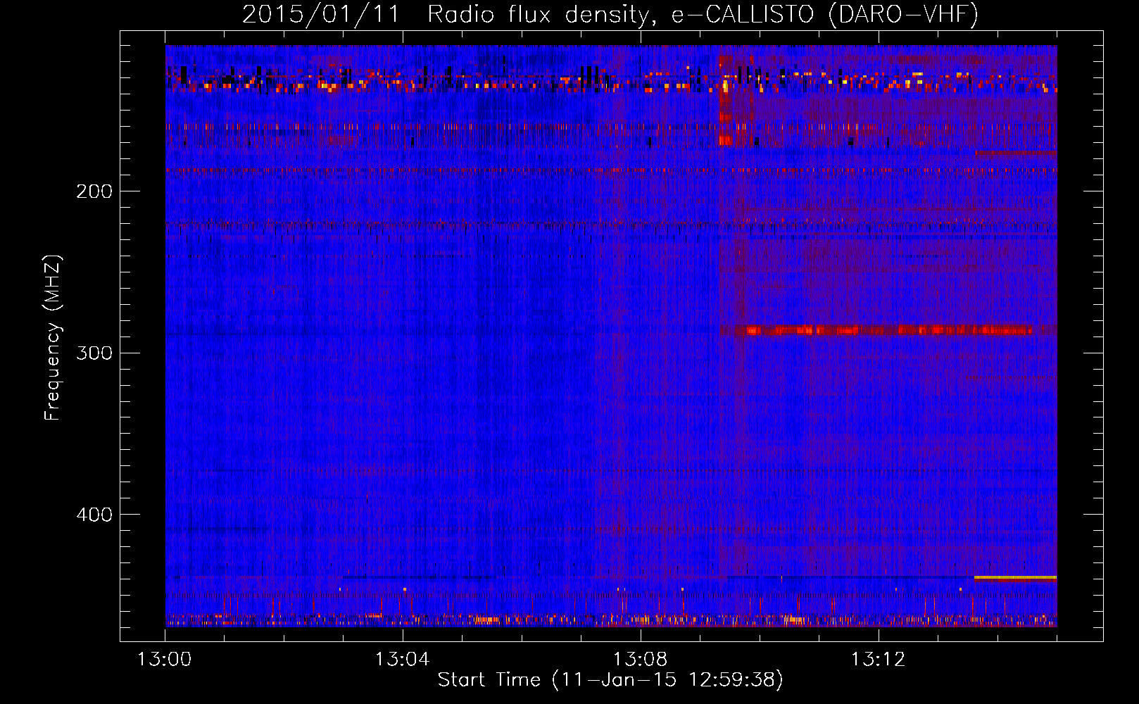Click the 200 frequency tick label

click(94, 191)
